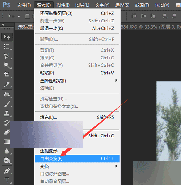
Task: Open the Layer menu
Action: coord(82,5)
